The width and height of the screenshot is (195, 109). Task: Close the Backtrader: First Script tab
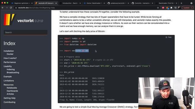pyautogui.click(x=176, y=3)
